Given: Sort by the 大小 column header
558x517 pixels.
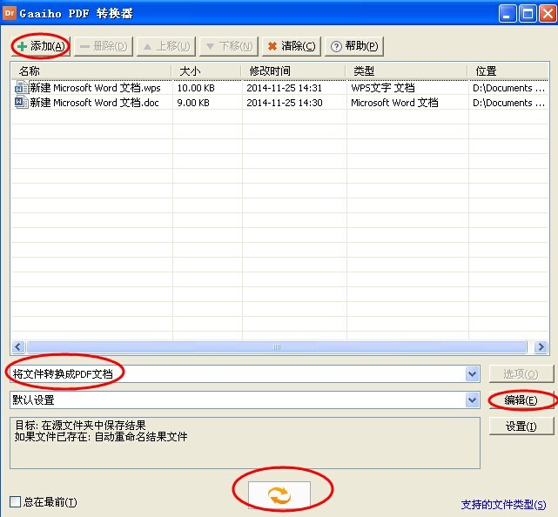Looking at the screenshot, I should tap(206, 70).
